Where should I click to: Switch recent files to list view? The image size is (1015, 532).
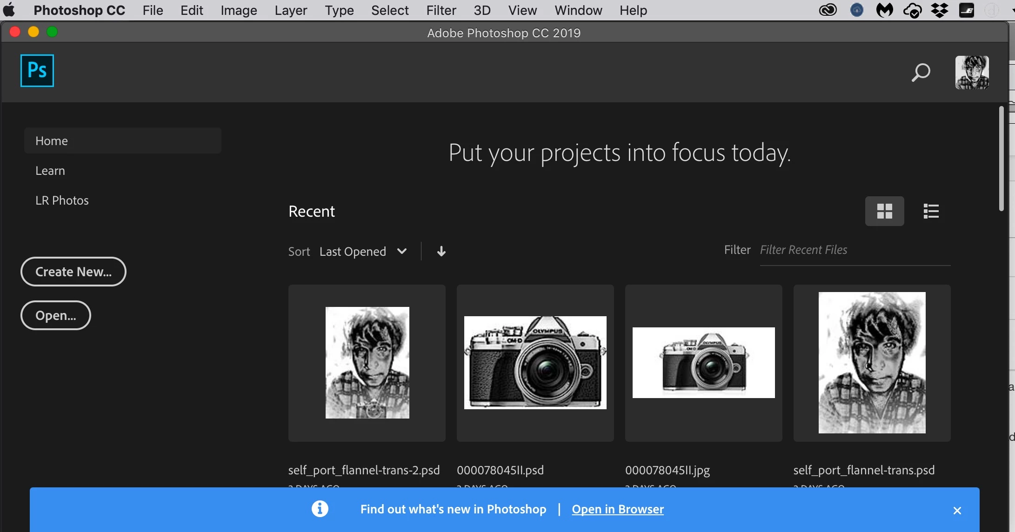931,211
